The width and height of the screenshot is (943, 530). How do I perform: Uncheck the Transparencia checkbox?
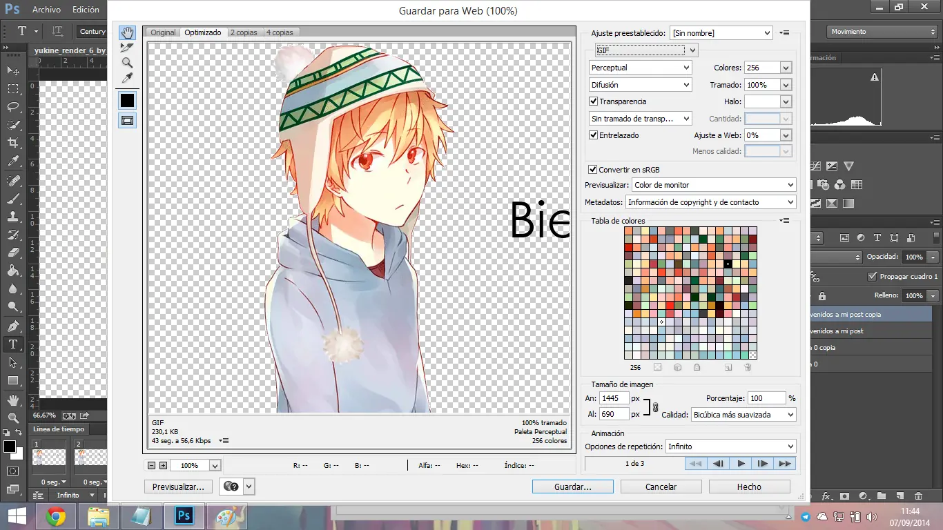point(593,101)
